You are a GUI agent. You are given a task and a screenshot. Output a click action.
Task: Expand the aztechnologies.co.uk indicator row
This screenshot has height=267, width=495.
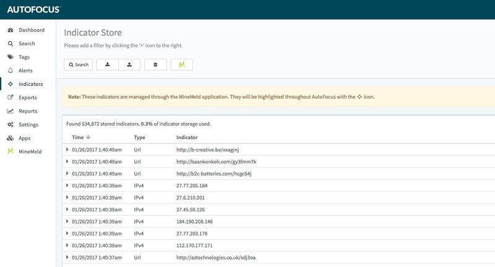67,256
